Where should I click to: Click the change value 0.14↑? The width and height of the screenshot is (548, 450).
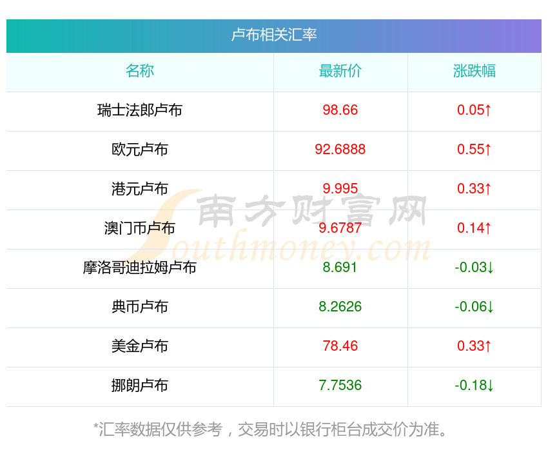475,228
